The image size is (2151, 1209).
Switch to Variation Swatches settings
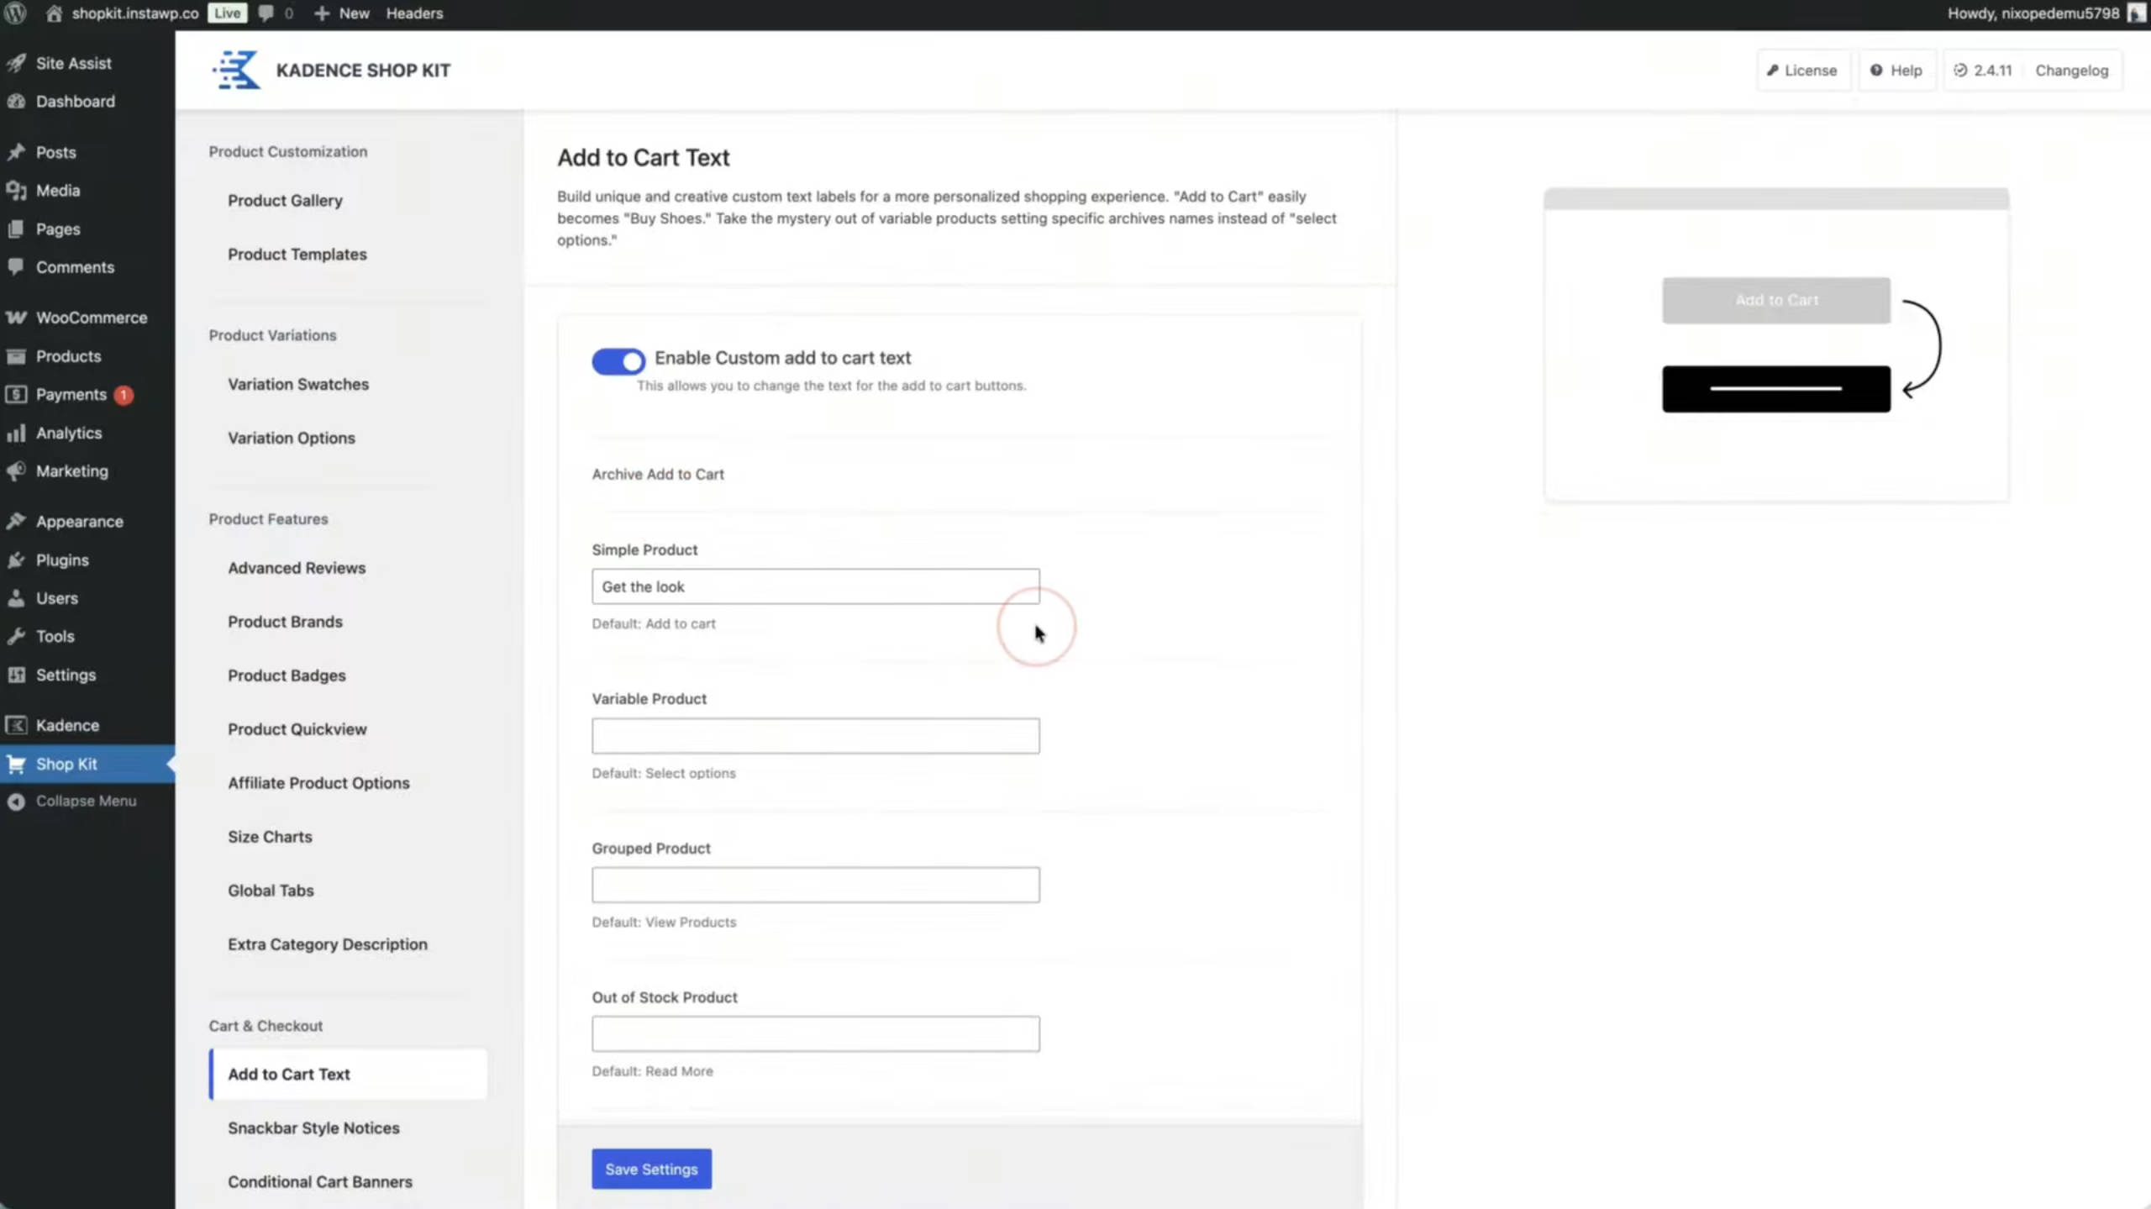[298, 383]
